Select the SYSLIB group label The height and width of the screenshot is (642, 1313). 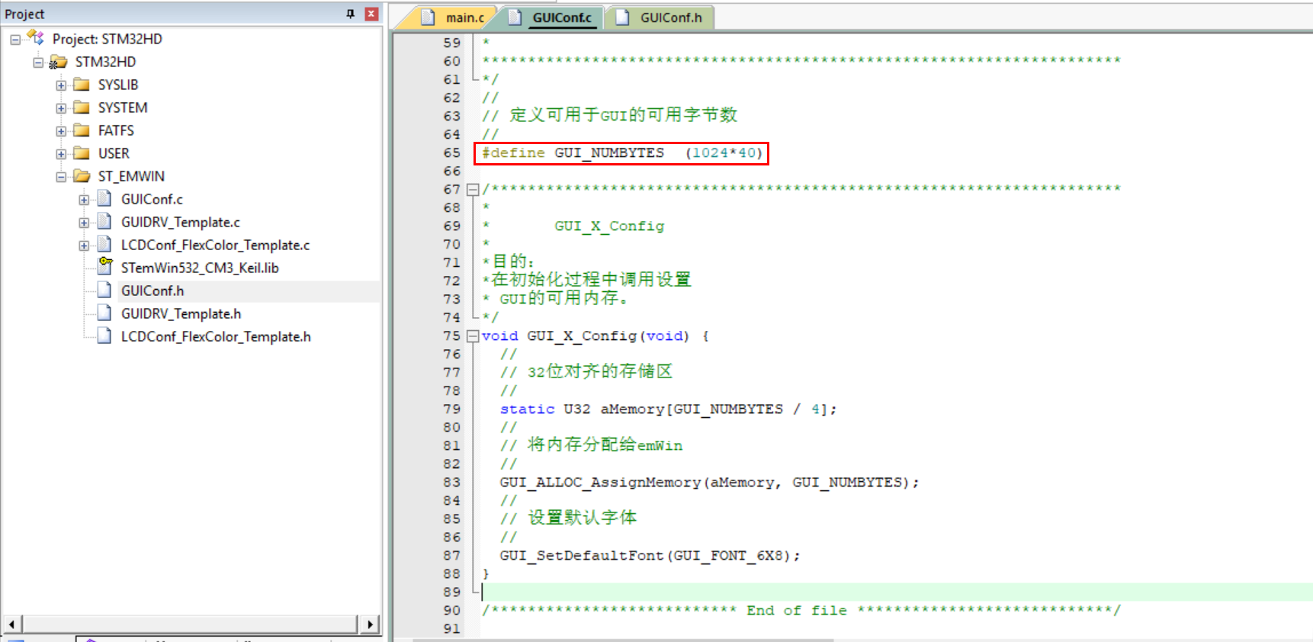click(118, 85)
